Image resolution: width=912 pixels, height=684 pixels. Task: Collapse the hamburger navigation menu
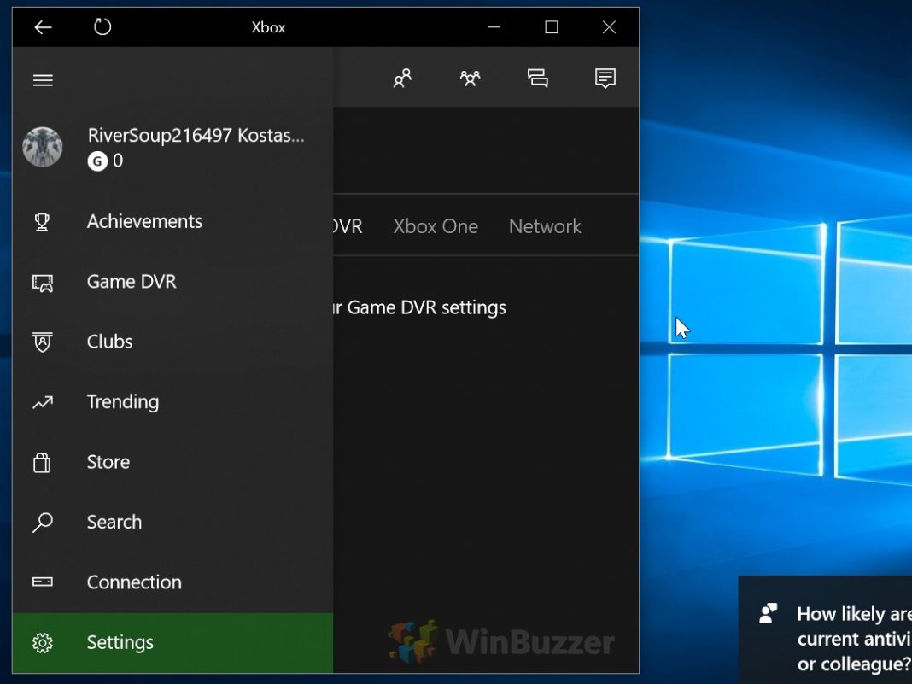tap(43, 79)
